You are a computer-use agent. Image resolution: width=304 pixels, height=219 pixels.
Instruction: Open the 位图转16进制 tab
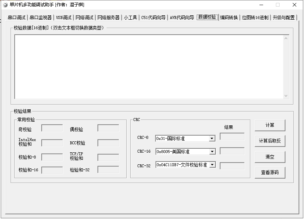pos(255,17)
